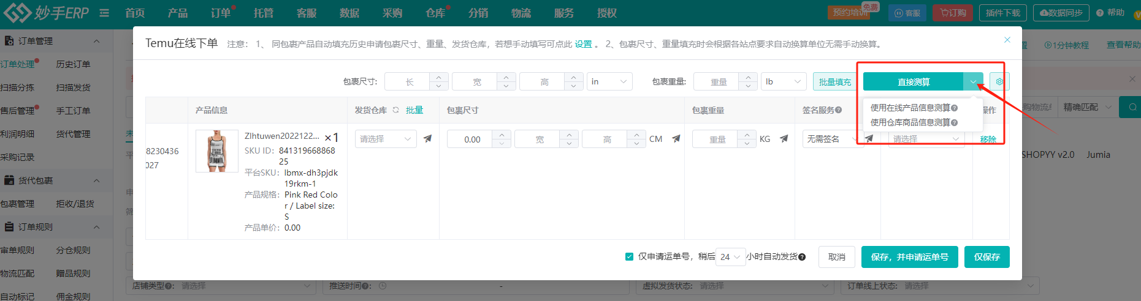Image resolution: width=1141 pixels, height=301 pixels.
Task: Click the 直接测算 button
Action: point(914,81)
